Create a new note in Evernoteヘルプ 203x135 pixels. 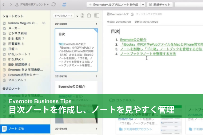tap(113, 5)
